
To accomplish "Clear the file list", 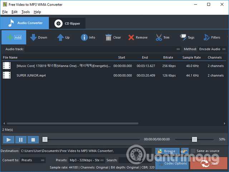I will point(113,37).
